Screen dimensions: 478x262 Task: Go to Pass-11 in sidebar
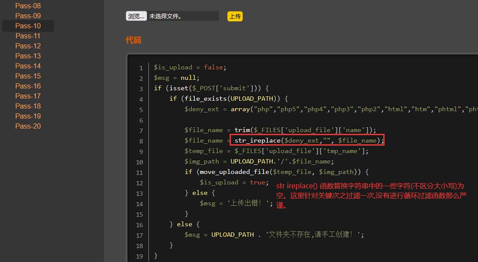pyautogui.click(x=28, y=36)
